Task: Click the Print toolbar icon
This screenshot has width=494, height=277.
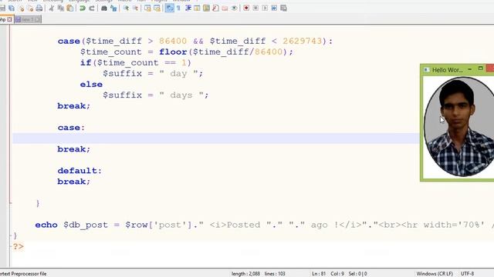Action: tap(39, 8)
